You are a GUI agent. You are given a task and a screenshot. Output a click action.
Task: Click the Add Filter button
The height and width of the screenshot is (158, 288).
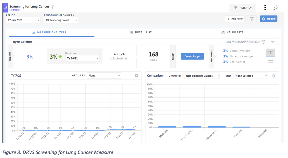[235, 19]
